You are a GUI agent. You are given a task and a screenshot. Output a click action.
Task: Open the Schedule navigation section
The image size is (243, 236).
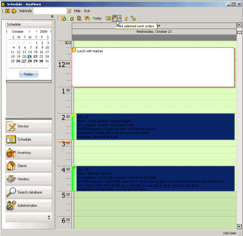(x=29, y=140)
